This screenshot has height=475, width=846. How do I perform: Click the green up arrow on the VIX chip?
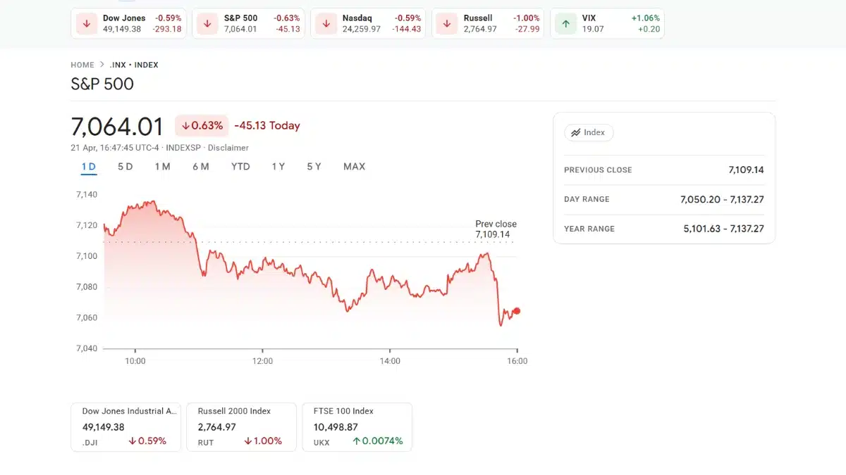click(x=565, y=23)
